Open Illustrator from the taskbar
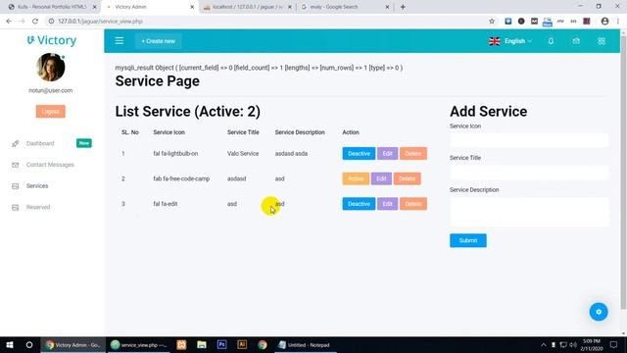The height and width of the screenshot is (353, 627). pyautogui.click(x=242, y=345)
